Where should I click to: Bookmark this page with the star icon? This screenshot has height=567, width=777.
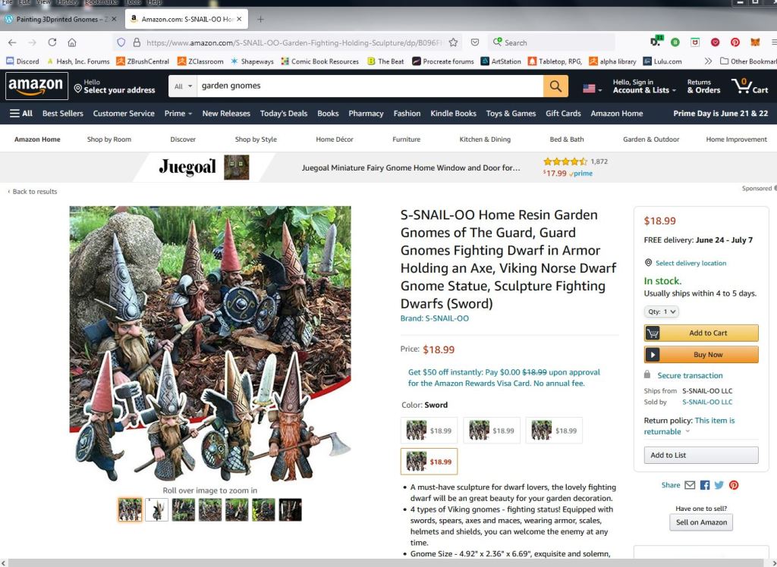pos(453,42)
